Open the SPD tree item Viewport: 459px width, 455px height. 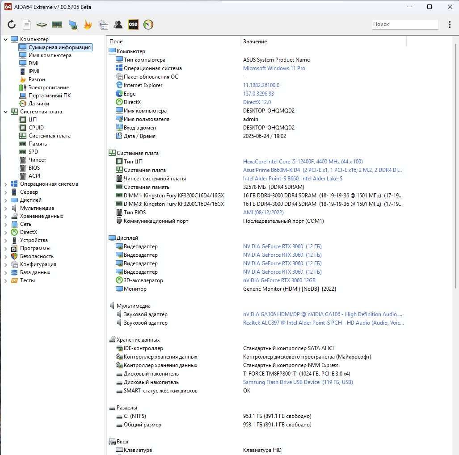[x=33, y=152]
